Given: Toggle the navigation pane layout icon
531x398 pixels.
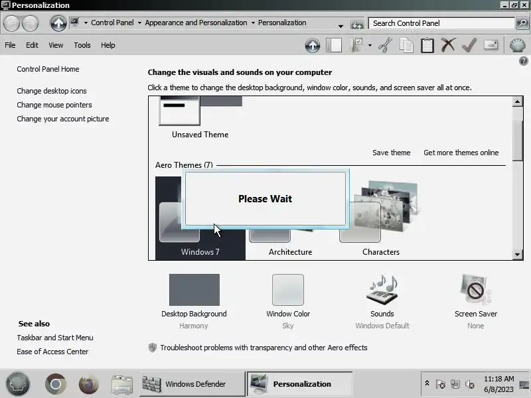Looking at the screenshot, I should (x=334, y=45).
